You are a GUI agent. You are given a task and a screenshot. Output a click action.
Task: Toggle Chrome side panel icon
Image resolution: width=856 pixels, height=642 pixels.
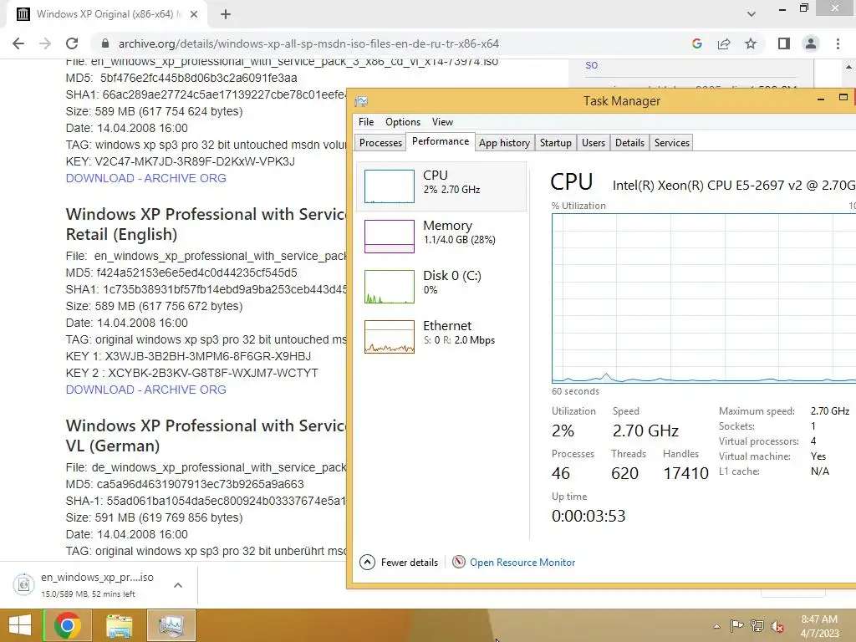[784, 43]
